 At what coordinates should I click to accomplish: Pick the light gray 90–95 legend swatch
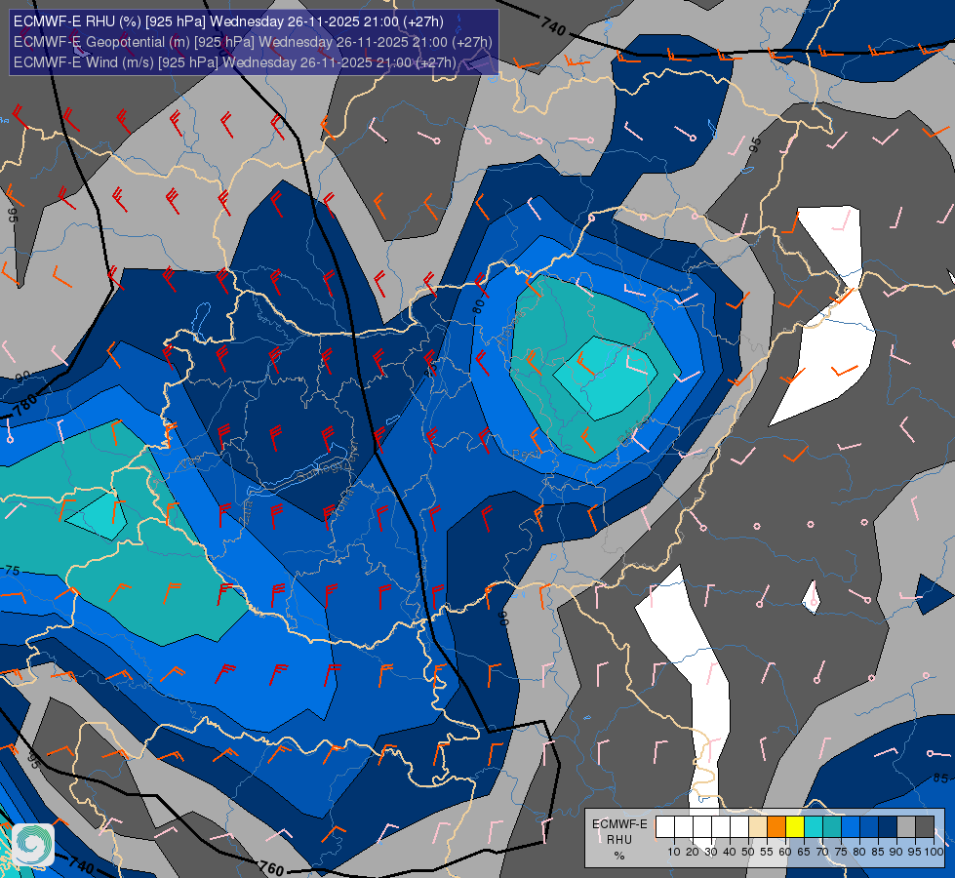[906, 826]
